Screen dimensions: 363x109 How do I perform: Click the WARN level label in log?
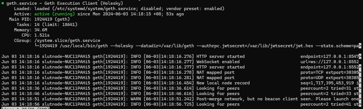click(135, 99)
